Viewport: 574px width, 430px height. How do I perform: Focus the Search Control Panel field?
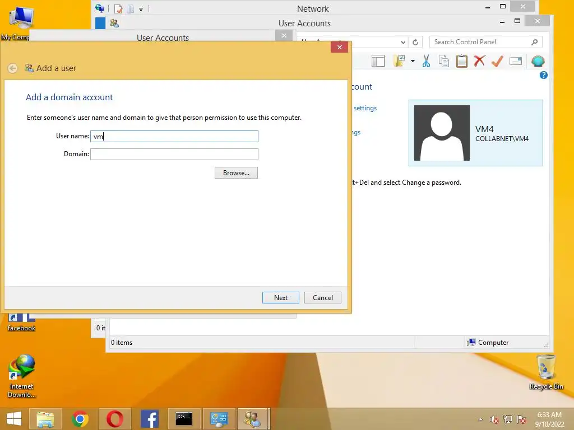click(x=486, y=42)
